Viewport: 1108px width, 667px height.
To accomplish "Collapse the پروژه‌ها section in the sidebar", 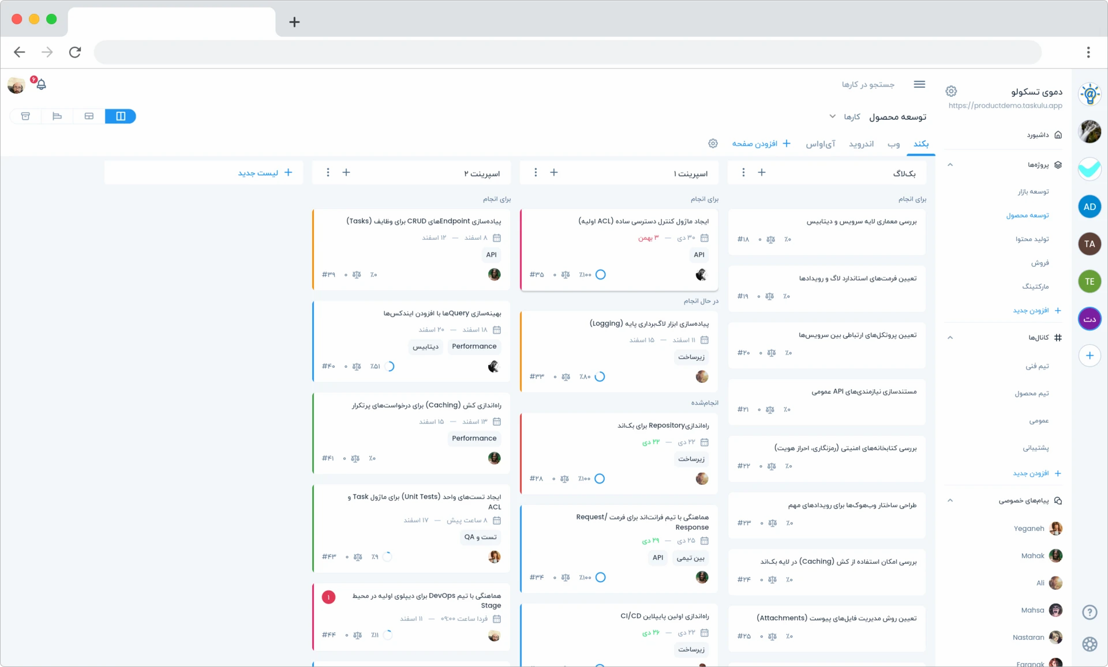I will pos(950,165).
